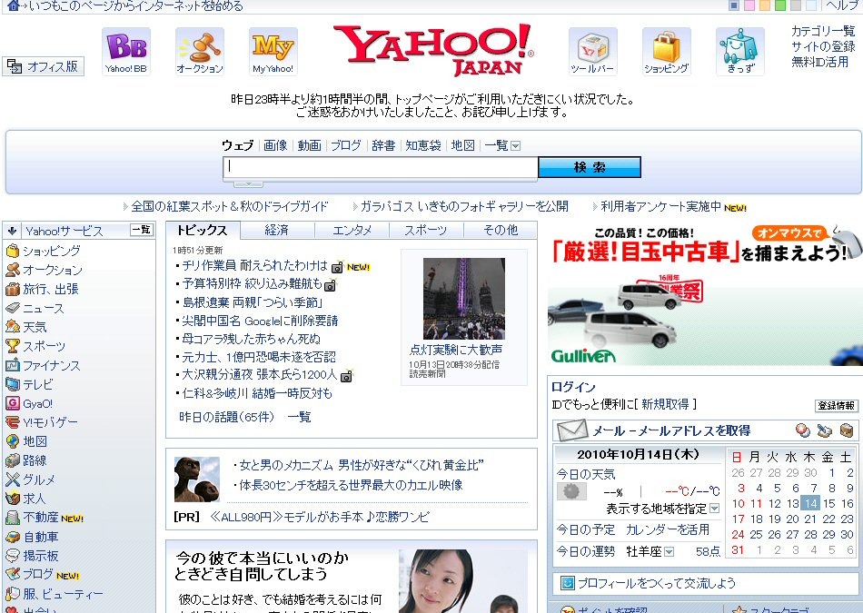
Task: Click the Gulliver used car banner
Action: (705, 294)
